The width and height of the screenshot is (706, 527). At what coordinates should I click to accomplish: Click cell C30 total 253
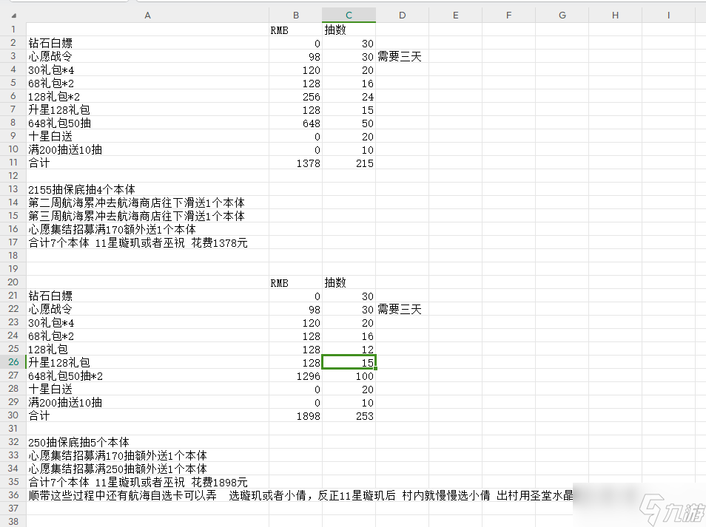tap(349, 415)
